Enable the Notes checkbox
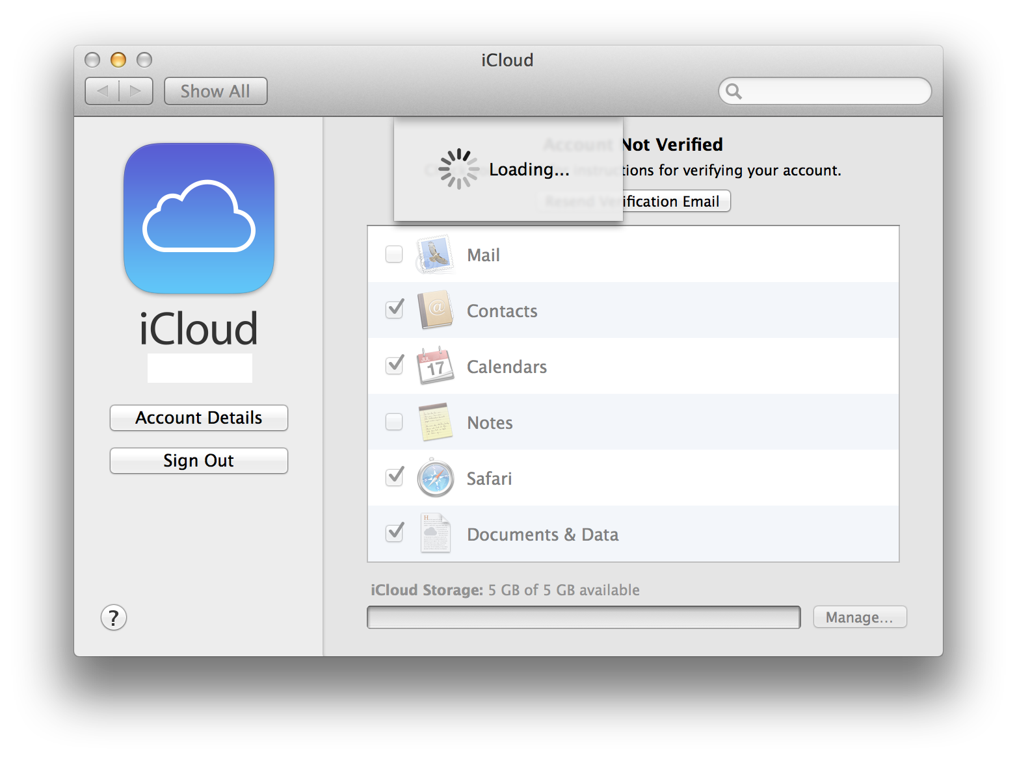Screen dimensions: 1017x759 click(394, 422)
